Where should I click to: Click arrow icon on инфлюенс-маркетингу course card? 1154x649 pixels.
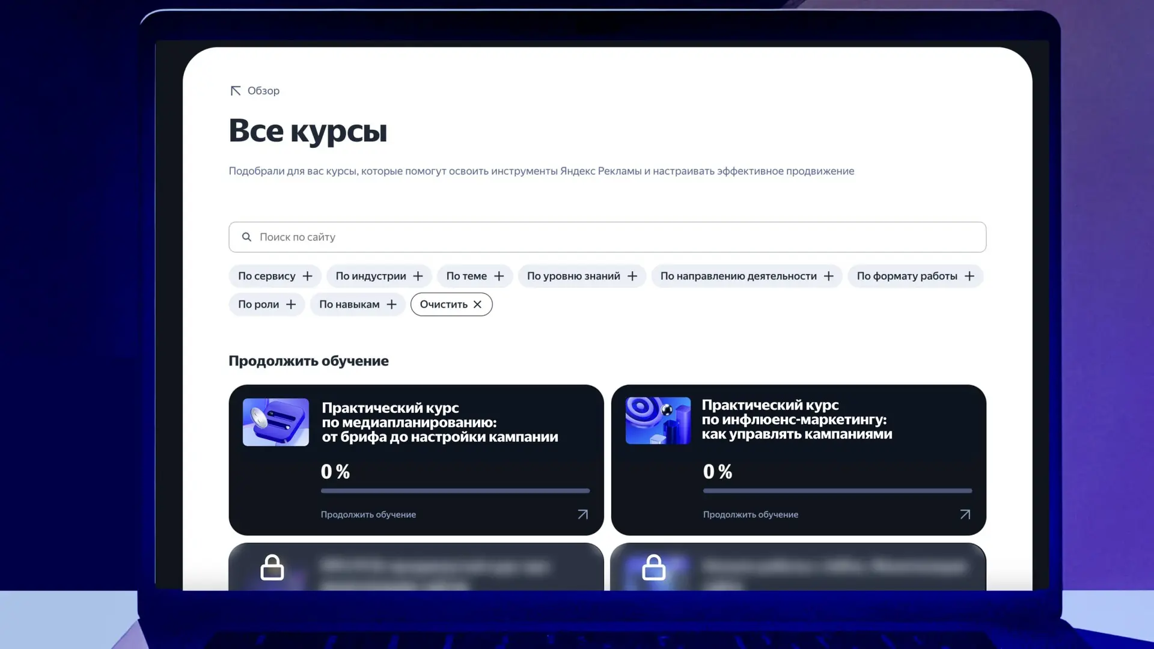pos(965,514)
